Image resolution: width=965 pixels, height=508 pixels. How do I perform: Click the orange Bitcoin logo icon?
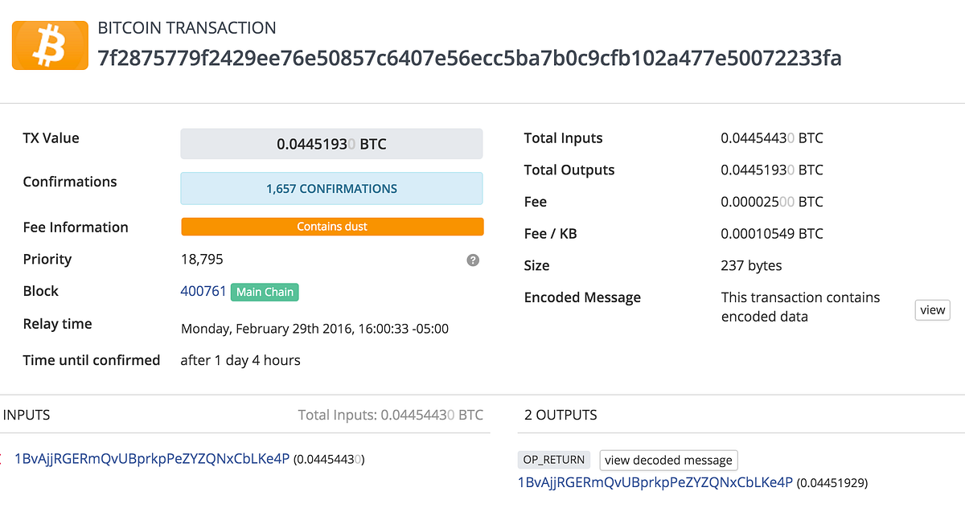[50, 45]
